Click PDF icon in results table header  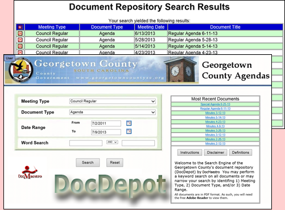pyautogui.click(x=20, y=27)
